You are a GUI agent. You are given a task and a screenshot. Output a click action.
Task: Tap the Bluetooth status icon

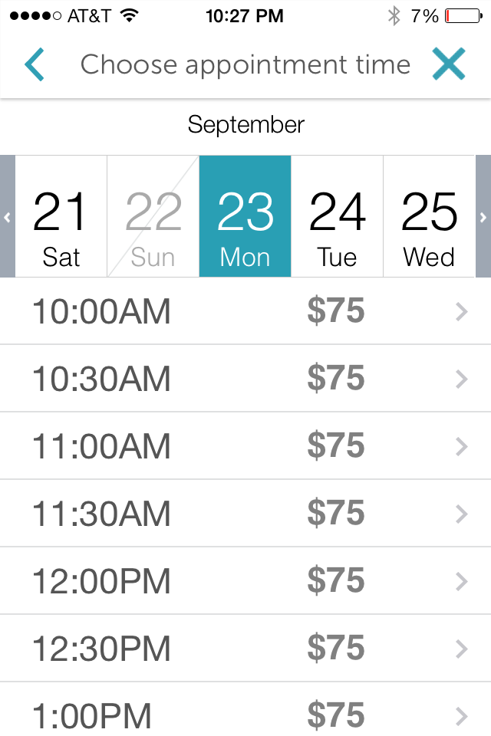click(394, 16)
